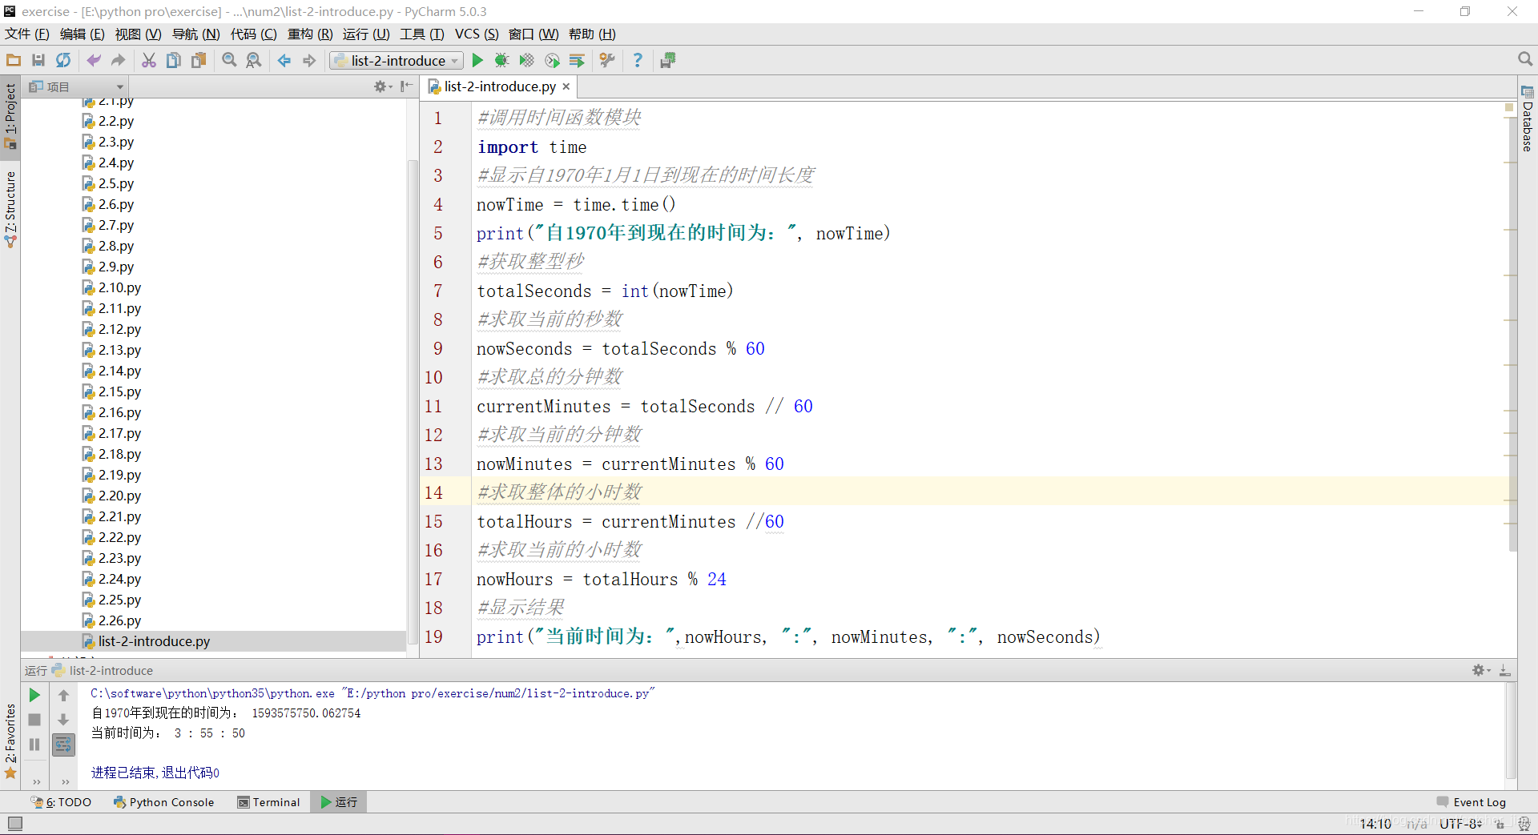This screenshot has width=1538, height=835.
Task: Open VCS (S) menu
Action: click(477, 34)
